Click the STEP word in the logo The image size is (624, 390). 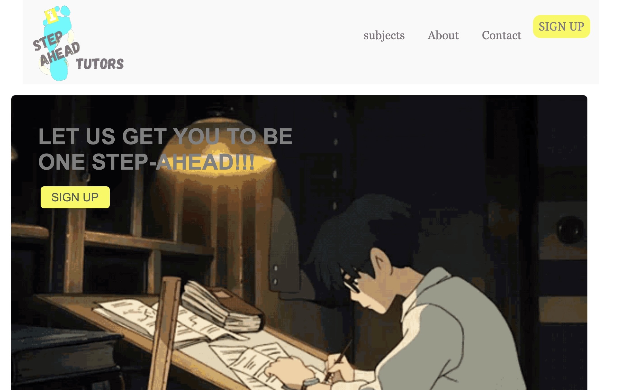point(48,41)
